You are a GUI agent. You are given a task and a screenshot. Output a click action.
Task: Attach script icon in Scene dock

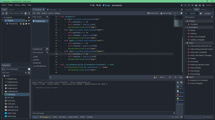pos(26,13)
